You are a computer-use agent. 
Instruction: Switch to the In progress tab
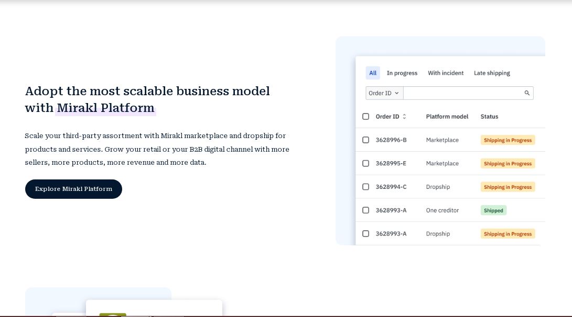point(402,73)
